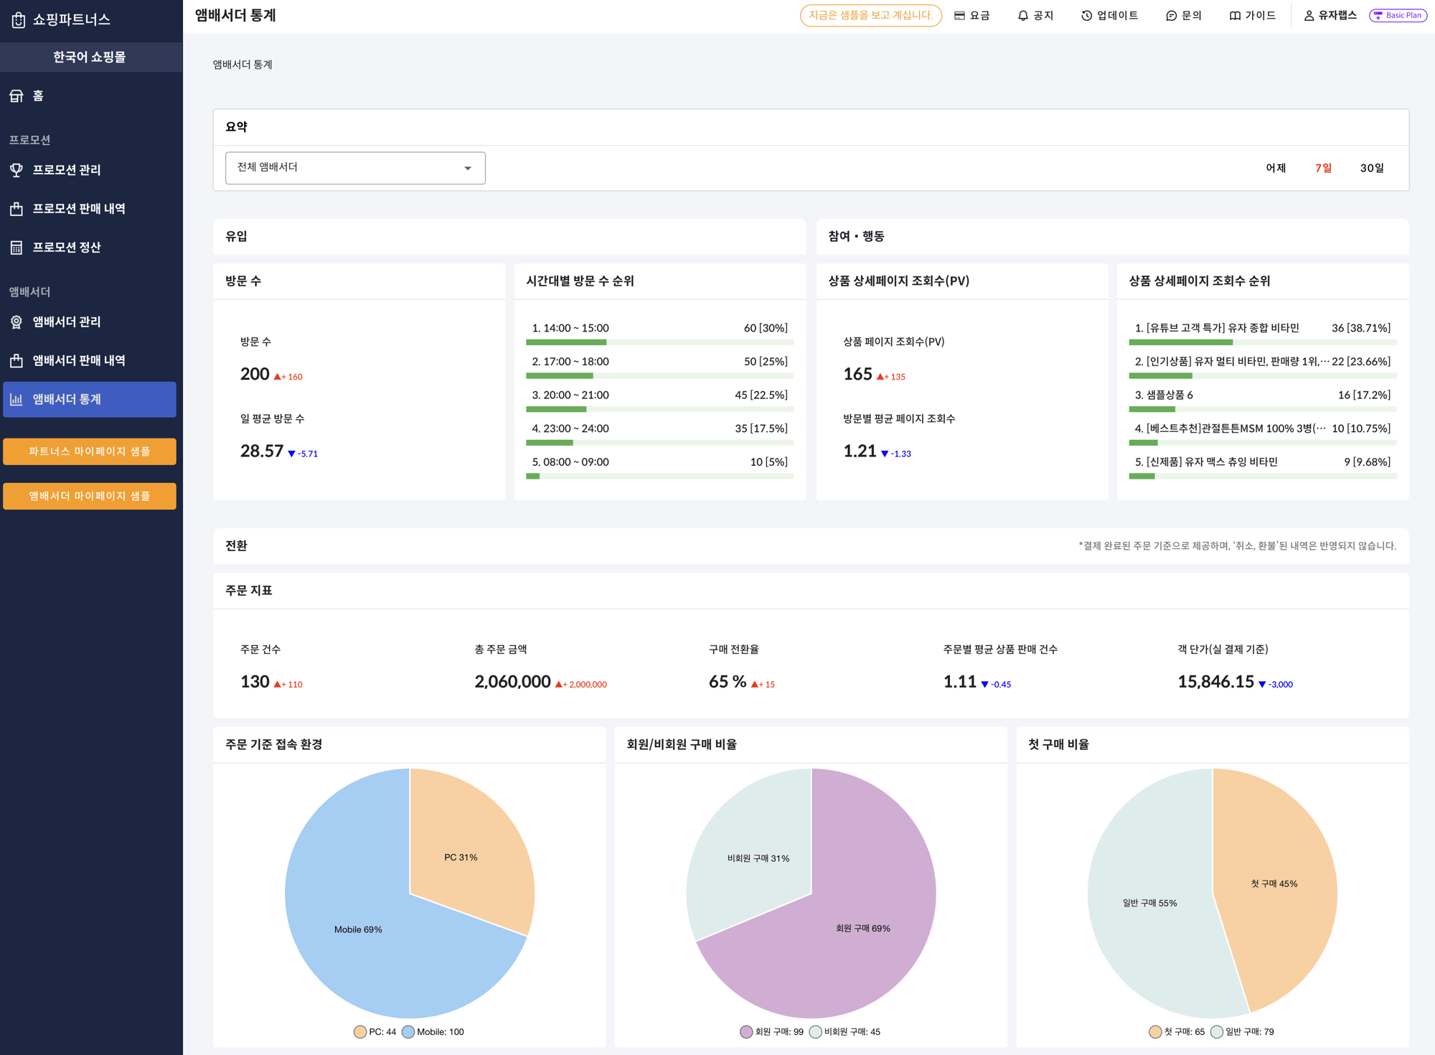Open 프로모션 판매 내역 menu
1435x1055 pixels.
click(x=90, y=209)
